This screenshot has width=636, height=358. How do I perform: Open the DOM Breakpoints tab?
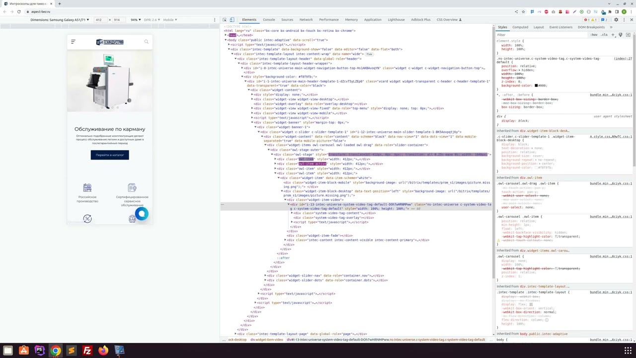591,27
